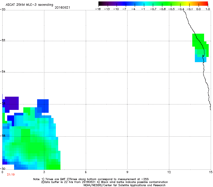Click the -7 color scale label

point(124,9)
